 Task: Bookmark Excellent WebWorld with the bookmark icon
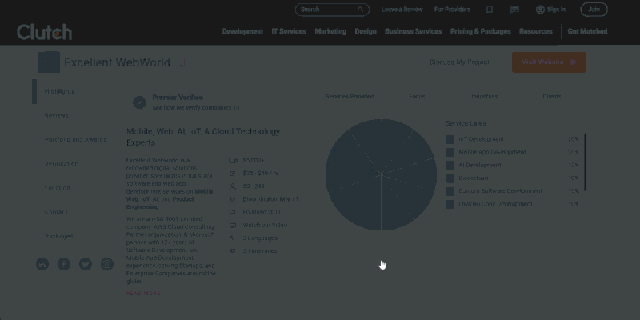tap(182, 62)
